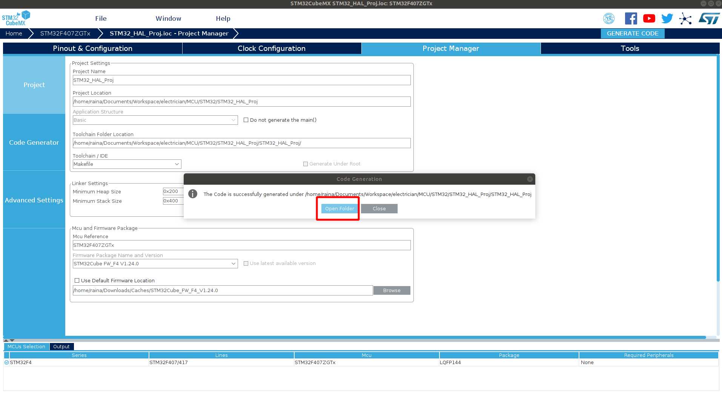This screenshot has width=722, height=395.
Task: Open the Firmware Package version dropdown
Action: pos(155,263)
